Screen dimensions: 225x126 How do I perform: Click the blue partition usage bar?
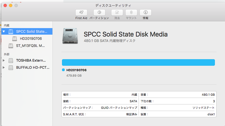138,62
